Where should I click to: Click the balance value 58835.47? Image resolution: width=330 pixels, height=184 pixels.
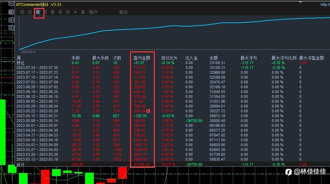point(217,160)
